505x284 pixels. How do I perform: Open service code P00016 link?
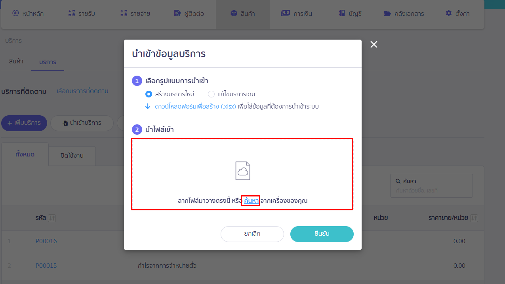(46, 241)
